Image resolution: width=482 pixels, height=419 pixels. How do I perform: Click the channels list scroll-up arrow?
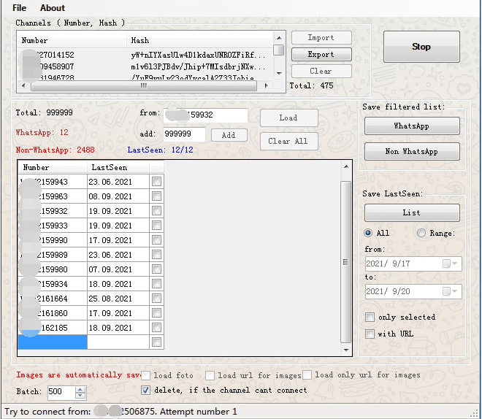(279, 38)
